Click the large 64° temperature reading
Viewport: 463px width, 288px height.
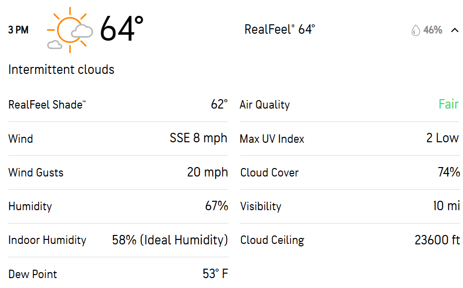[x=121, y=29]
